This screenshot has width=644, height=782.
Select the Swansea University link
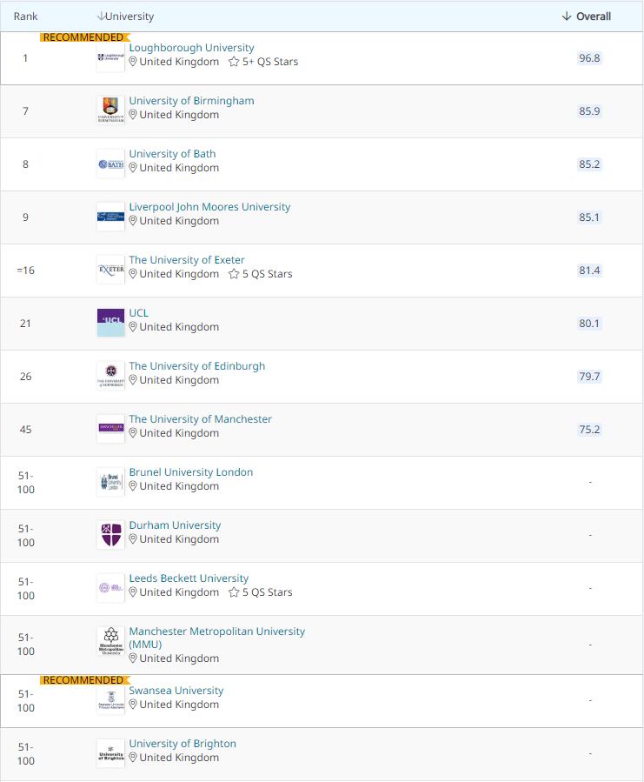point(176,691)
